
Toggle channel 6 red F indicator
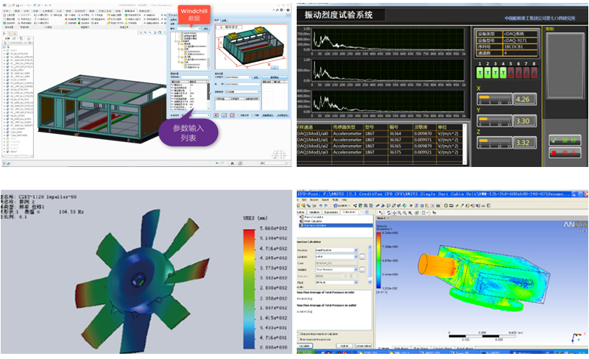pos(518,72)
